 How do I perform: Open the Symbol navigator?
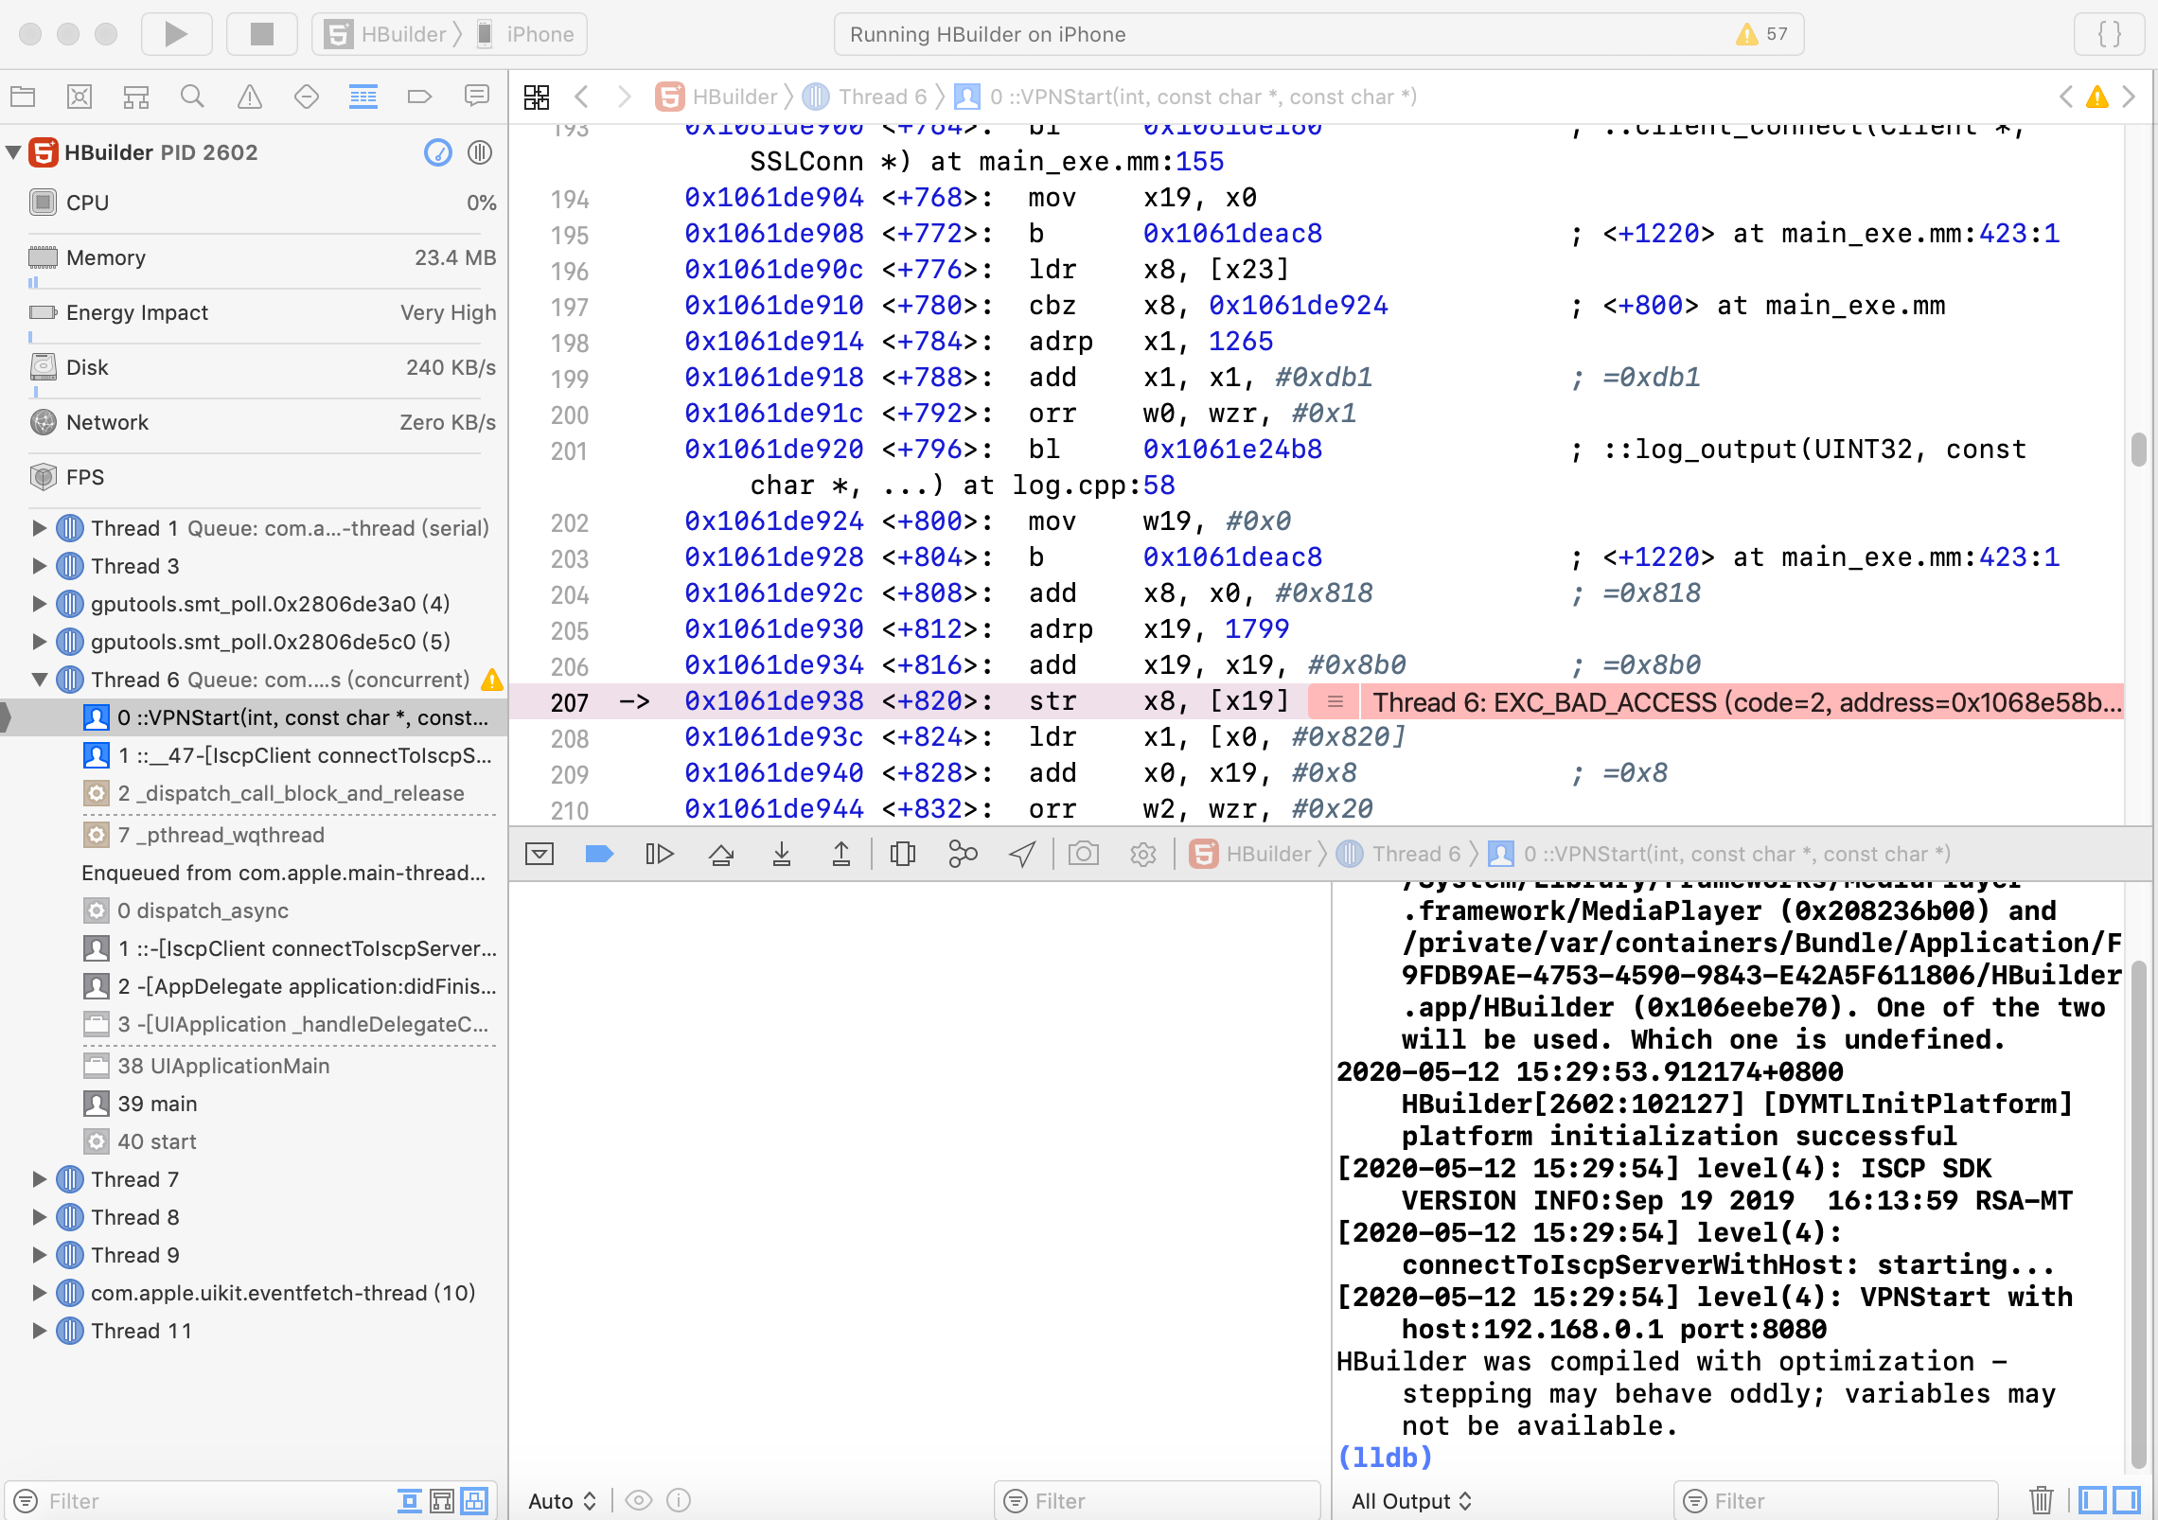(136, 97)
